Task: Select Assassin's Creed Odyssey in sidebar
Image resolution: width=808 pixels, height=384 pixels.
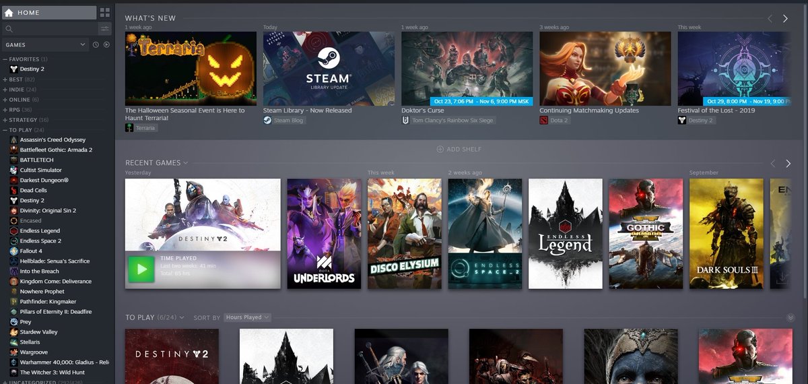Action: pos(53,139)
